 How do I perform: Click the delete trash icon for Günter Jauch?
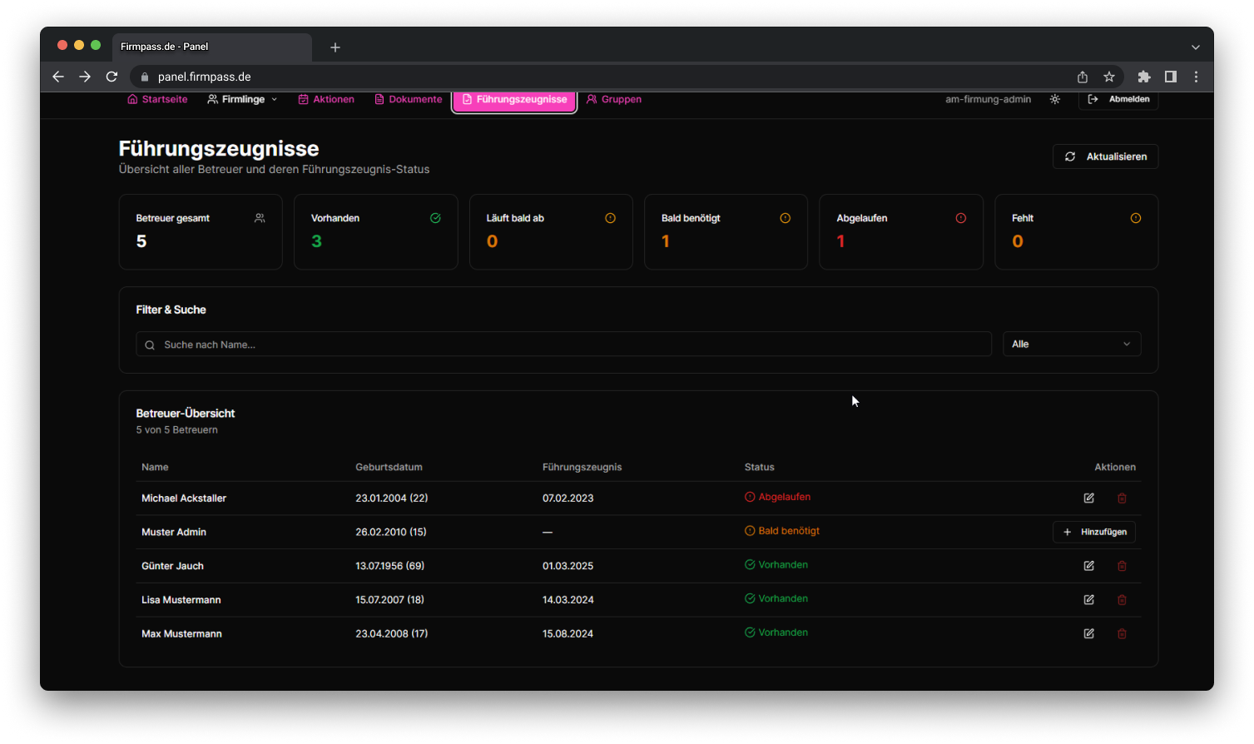click(1122, 565)
